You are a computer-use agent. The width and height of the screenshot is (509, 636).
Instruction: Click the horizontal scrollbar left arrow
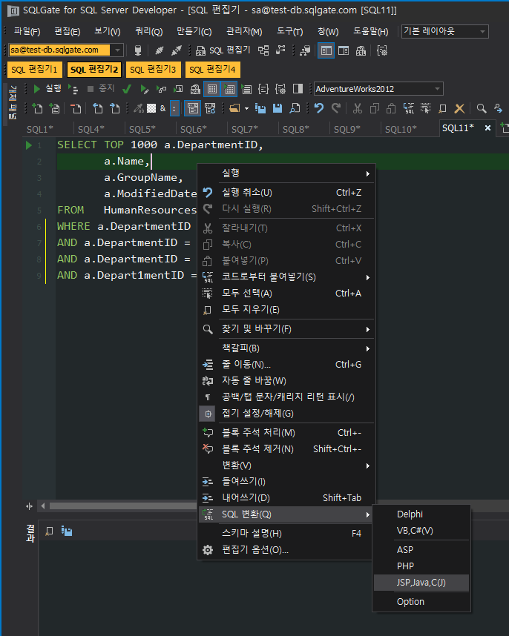point(42,506)
